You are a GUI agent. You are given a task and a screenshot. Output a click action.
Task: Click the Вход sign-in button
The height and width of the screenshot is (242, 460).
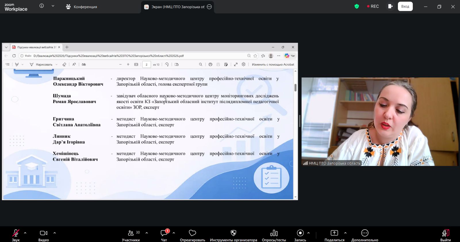(405, 6)
